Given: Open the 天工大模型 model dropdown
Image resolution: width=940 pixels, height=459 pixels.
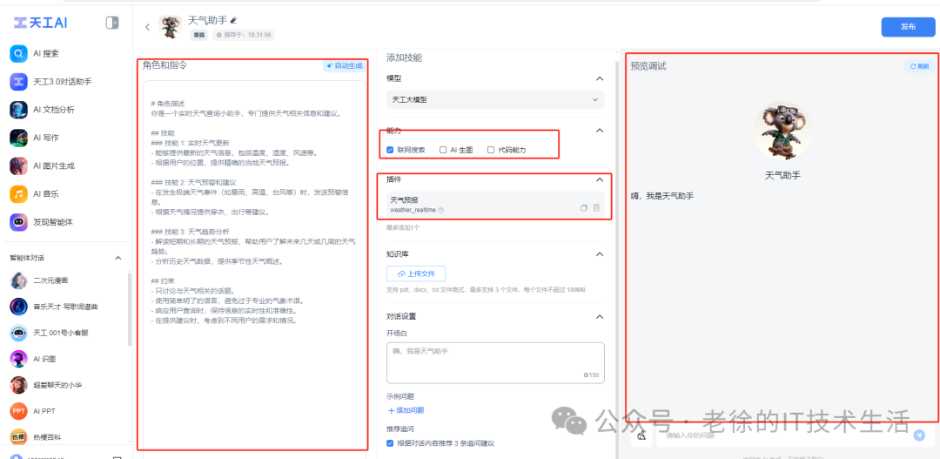Looking at the screenshot, I should pos(495,99).
